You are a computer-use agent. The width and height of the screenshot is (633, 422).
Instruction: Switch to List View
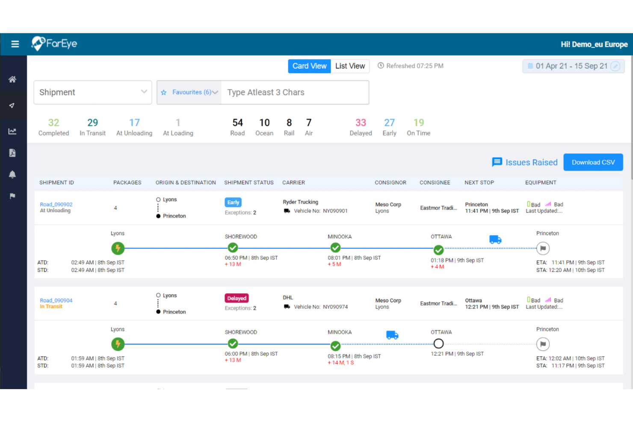[350, 66]
